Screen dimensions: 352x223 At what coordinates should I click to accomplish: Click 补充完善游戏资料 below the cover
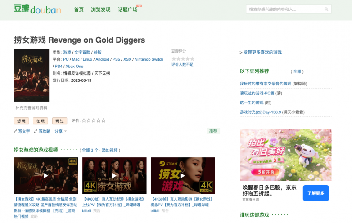[32, 108]
